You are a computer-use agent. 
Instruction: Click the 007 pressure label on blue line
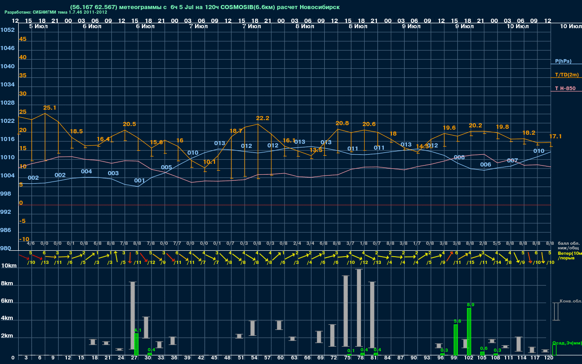[x=512, y=160]
